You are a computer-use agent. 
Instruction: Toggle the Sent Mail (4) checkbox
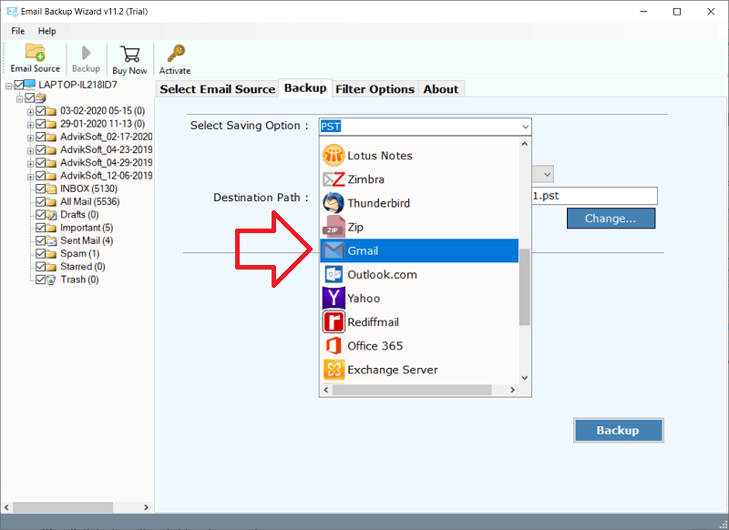click(x=40, y=240)
